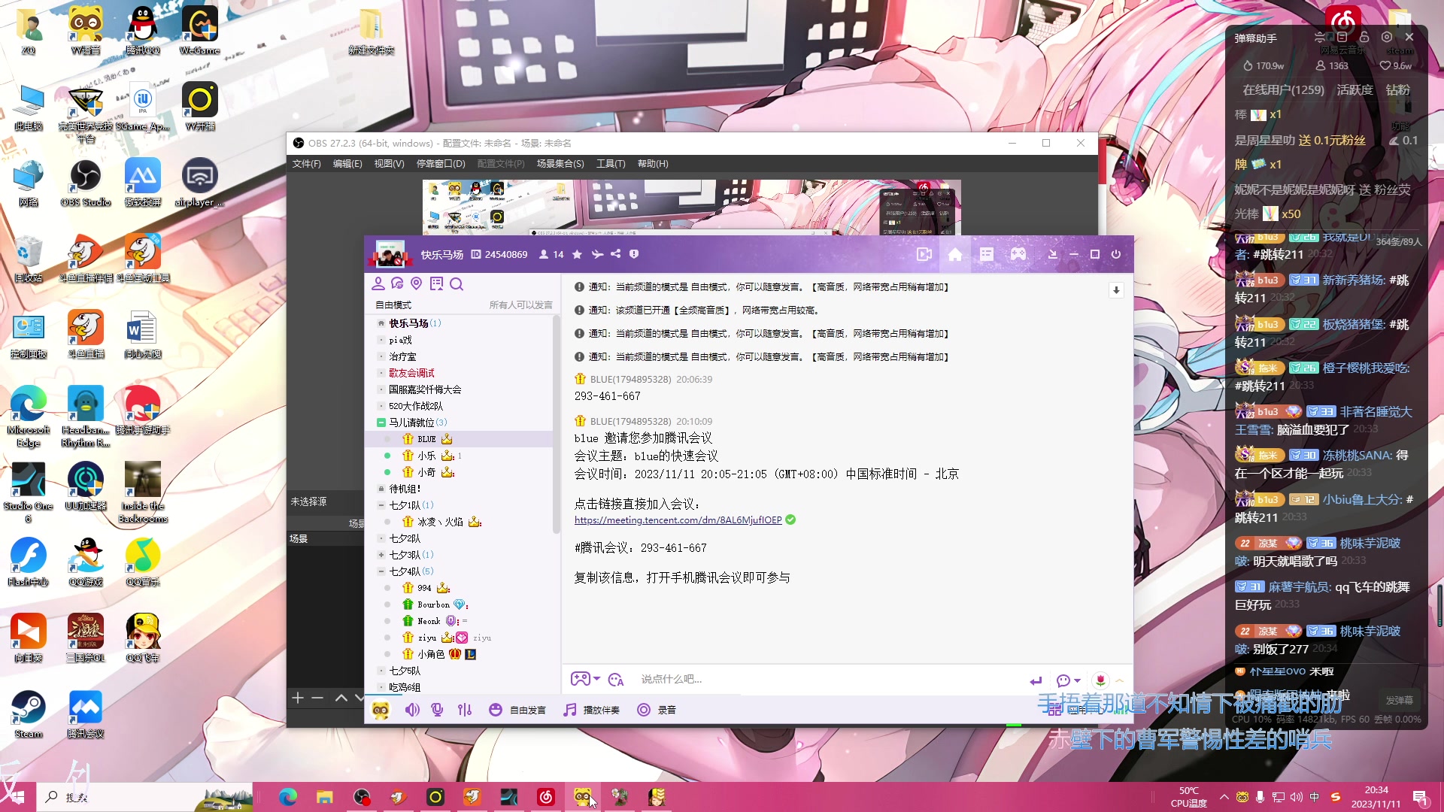Click the raccoon avatar icon in YY bottom bar
This screenshot has height=812, width=1444.
click(381, 710)
